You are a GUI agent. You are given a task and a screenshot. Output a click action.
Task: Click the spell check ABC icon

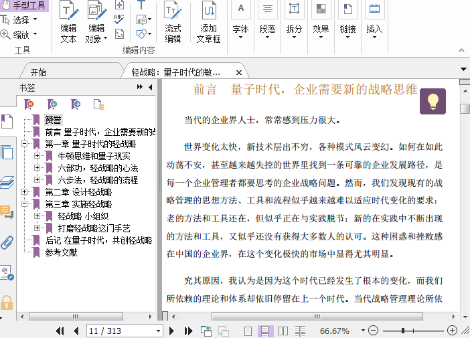(x=119, y=19)
